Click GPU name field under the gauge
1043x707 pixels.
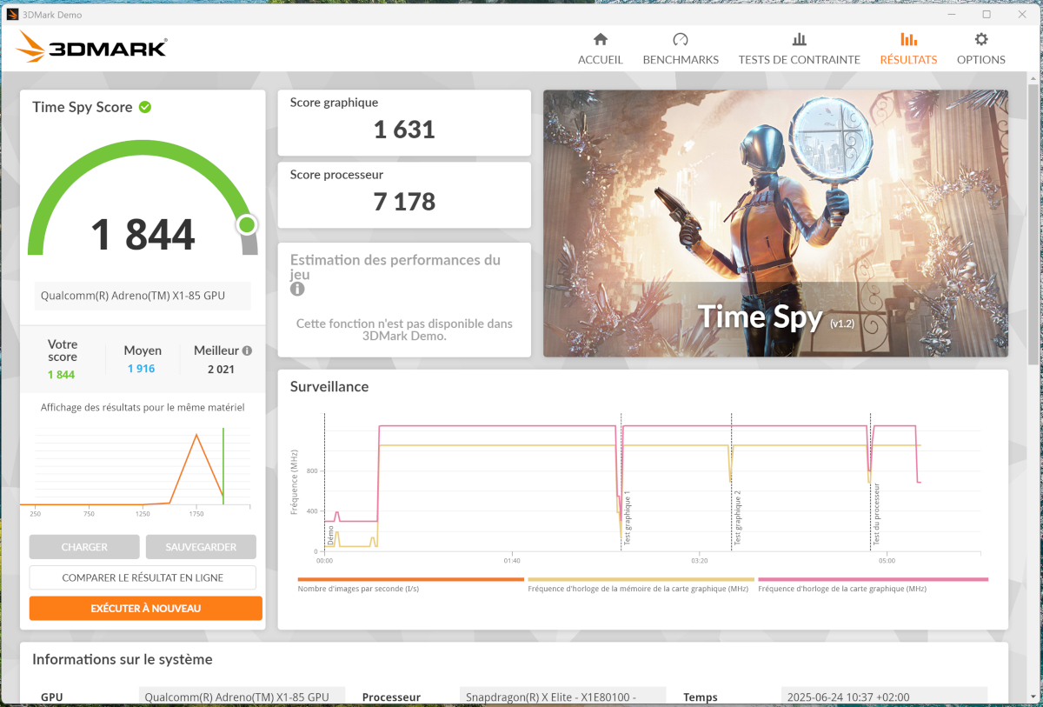(143, 296)
